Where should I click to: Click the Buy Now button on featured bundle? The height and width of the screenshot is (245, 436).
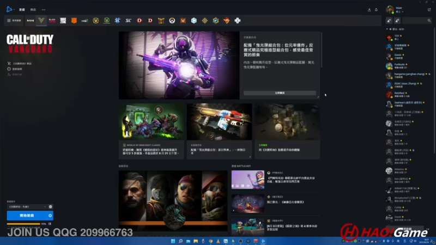(280, 93)
